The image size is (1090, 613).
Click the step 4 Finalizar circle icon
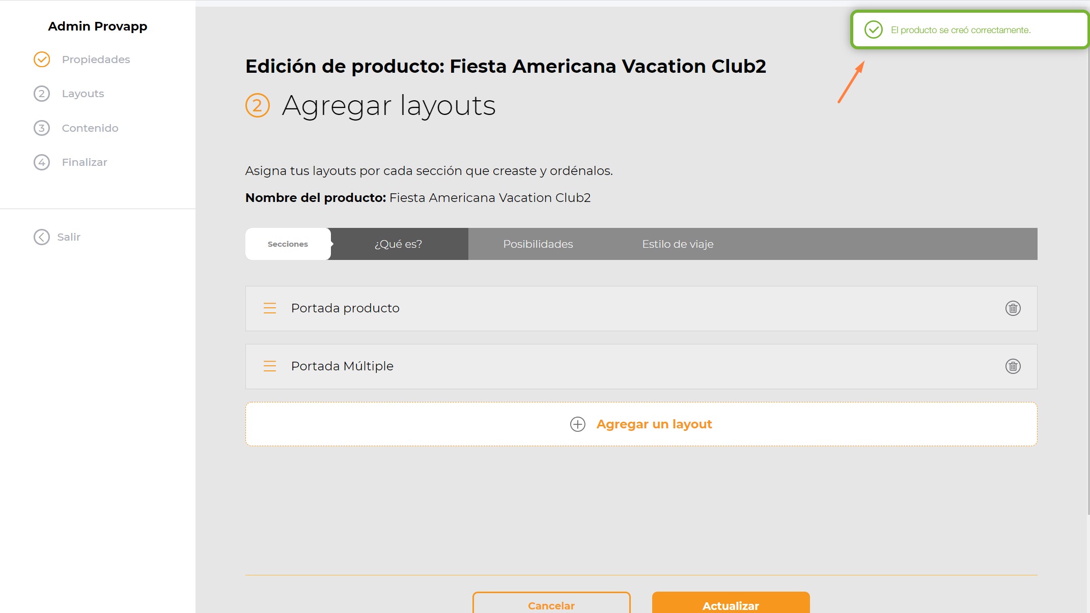tap(42, 162)
